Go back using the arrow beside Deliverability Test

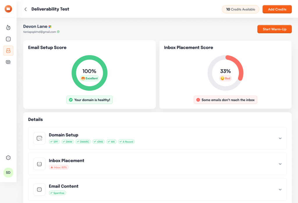click(26, 9)
